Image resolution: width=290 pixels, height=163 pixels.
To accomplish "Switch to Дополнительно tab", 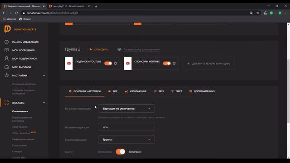I will pos(202,91).
